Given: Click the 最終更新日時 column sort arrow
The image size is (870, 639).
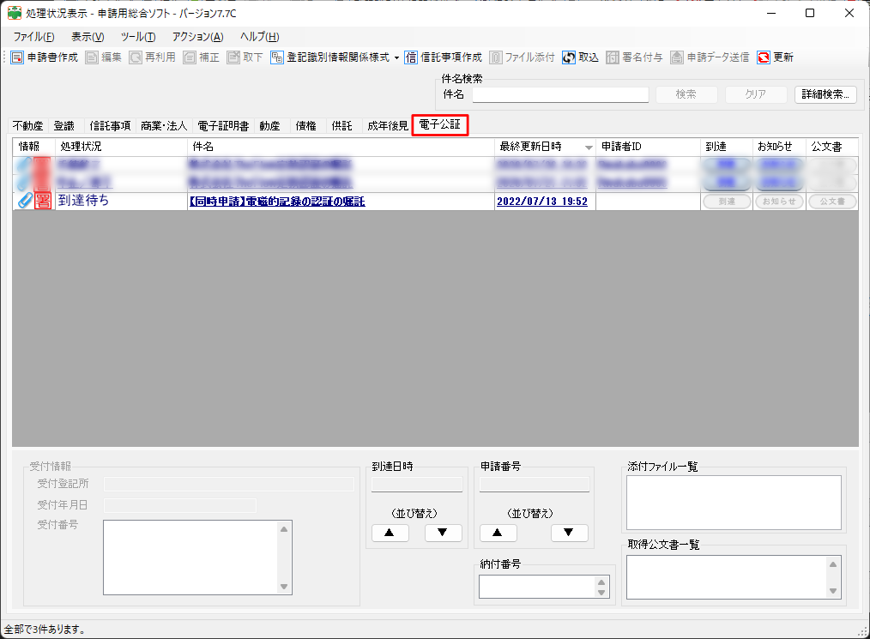Looking at the screenshot, I should [589, 148].
